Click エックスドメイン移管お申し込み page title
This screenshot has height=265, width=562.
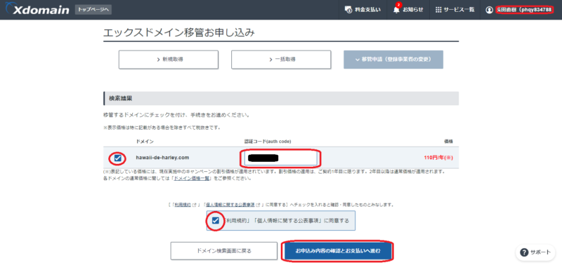179,32
